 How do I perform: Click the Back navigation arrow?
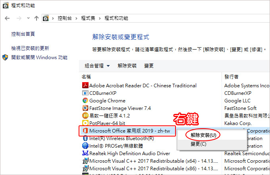[x=7, y=18]
